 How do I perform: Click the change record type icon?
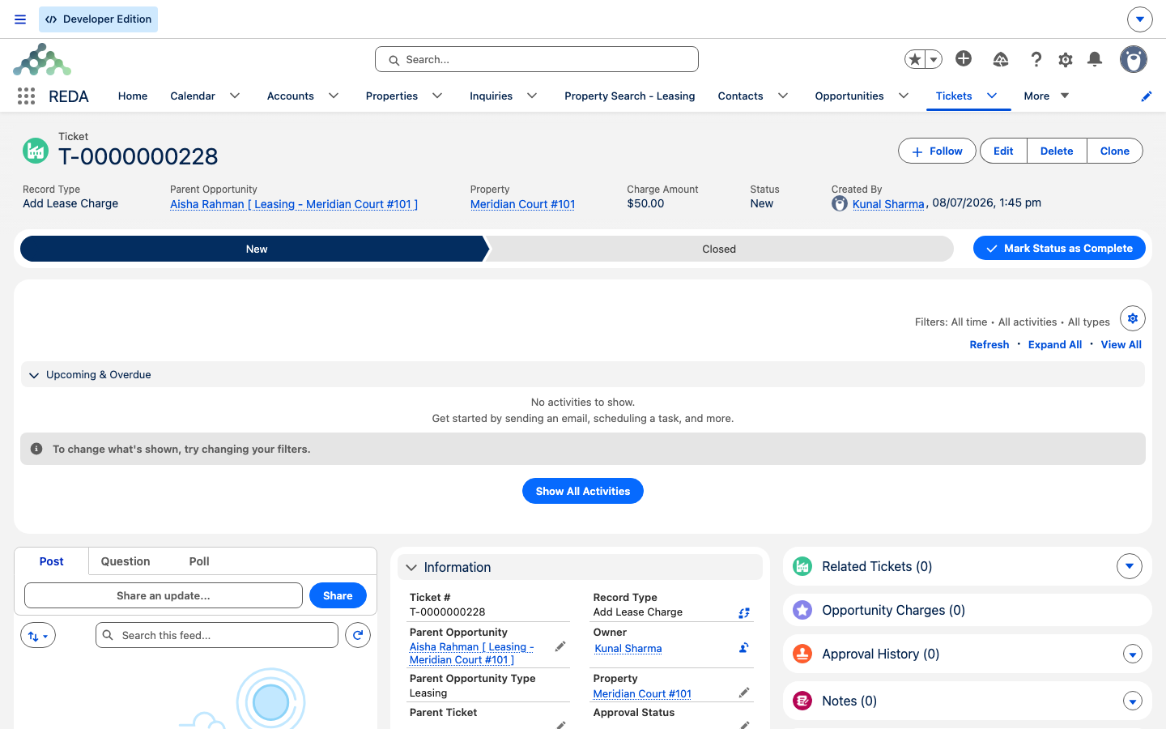click(744, 613)
